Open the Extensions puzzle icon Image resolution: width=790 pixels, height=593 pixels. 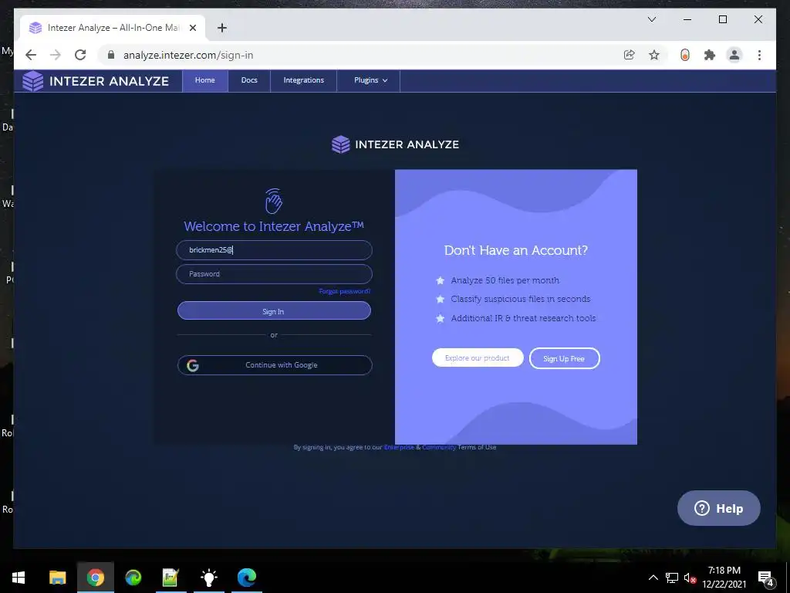click(x=710, y=55)
